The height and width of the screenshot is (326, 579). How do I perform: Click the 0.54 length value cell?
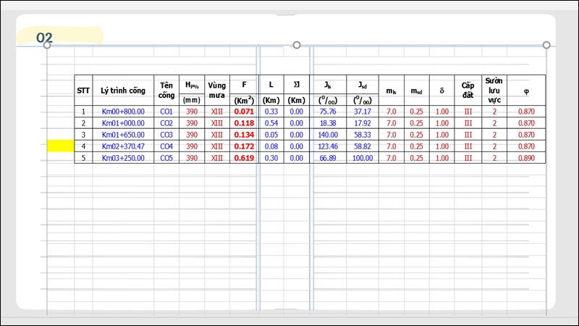[x=271, y=123]
